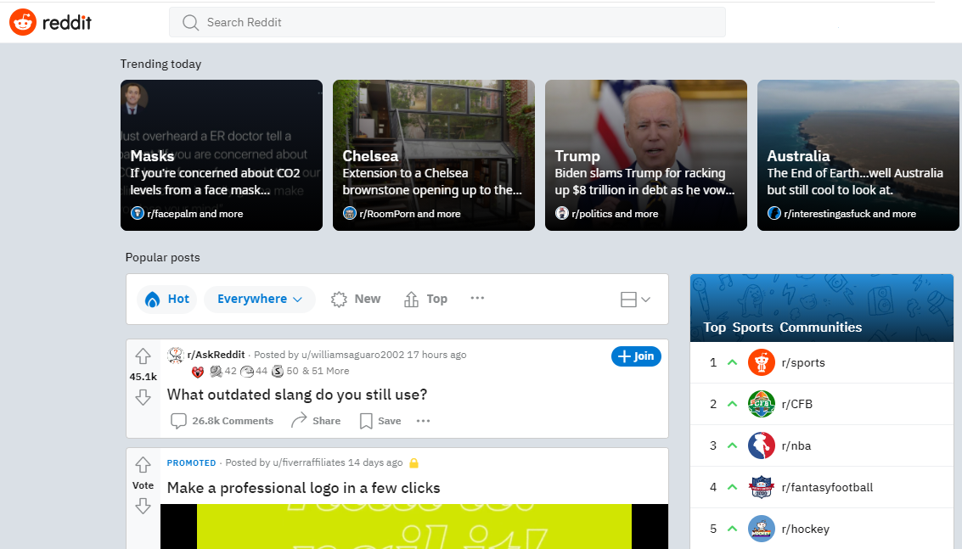Focus the Search Reddit field
962x549 pixels.
point(447,22)
